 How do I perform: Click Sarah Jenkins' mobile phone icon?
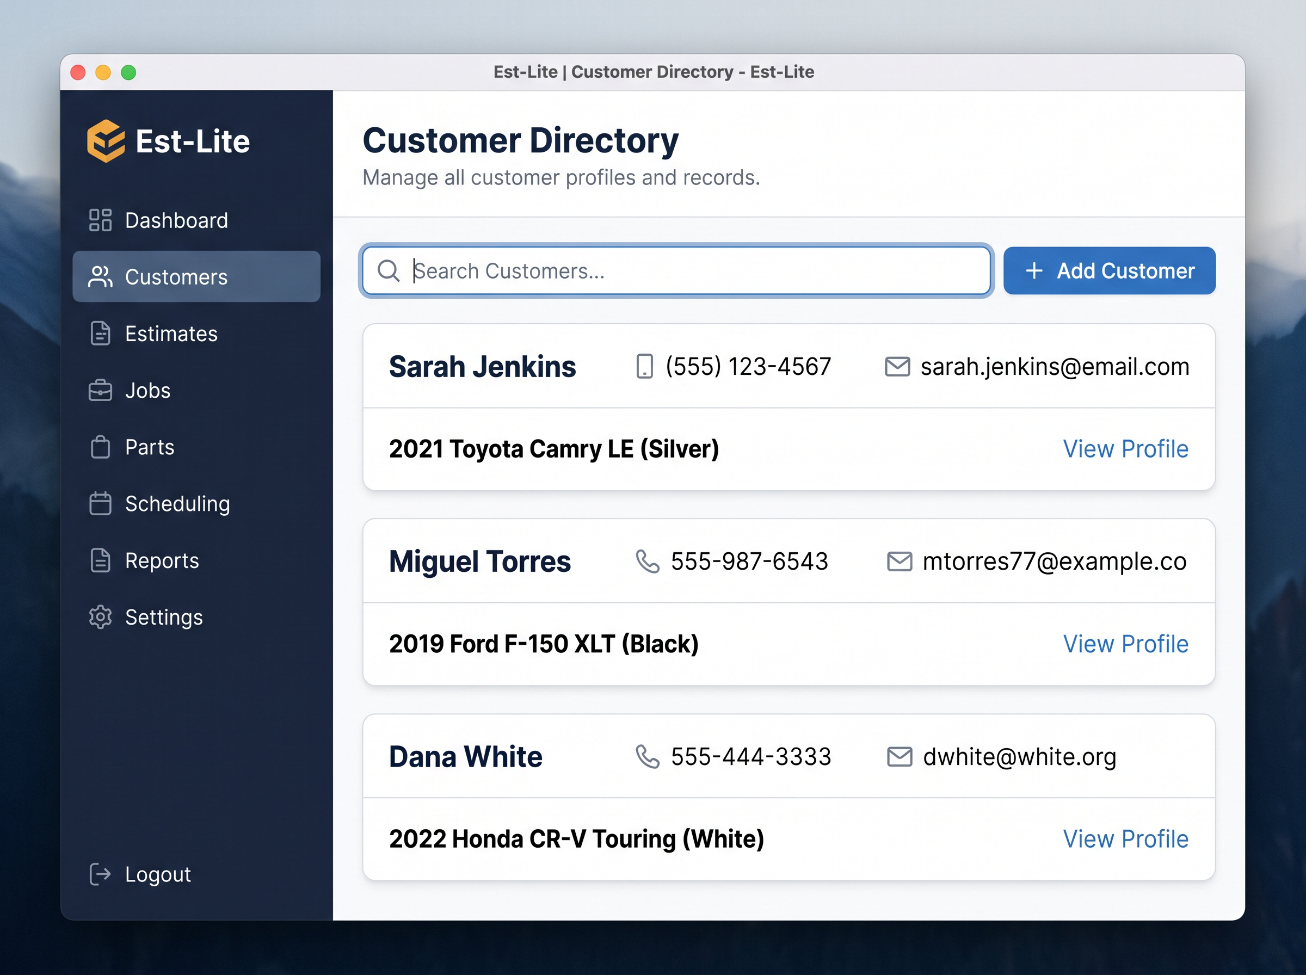(x=644, y=367)
